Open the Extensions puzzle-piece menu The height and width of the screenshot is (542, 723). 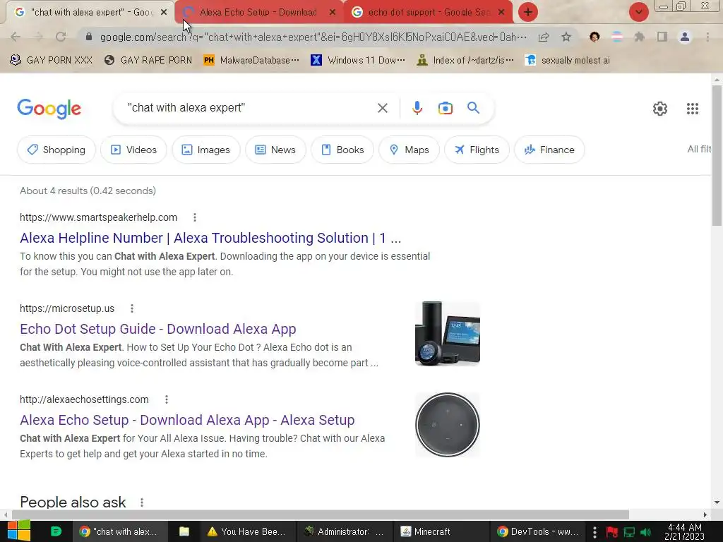pos(639,37)
